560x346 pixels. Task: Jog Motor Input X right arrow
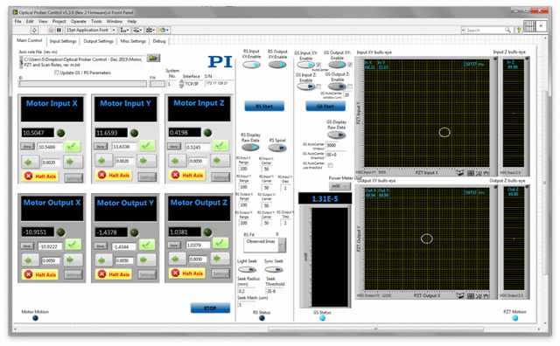pyautogui.click(x=73, y=162)
